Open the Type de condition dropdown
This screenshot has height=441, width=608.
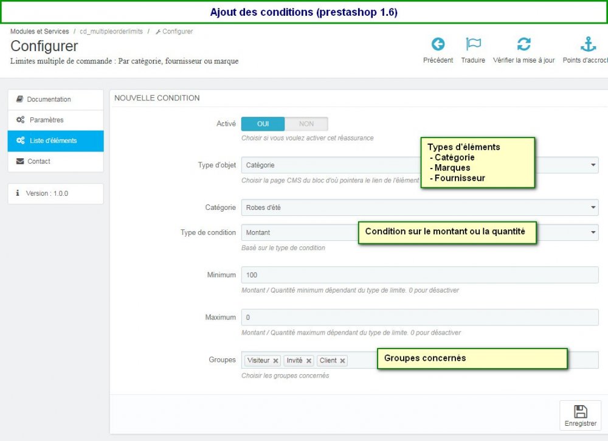(420, 232)
